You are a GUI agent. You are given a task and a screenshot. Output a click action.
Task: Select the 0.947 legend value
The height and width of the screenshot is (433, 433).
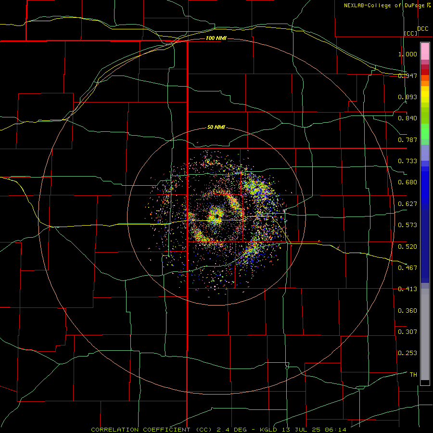[408, 76]
